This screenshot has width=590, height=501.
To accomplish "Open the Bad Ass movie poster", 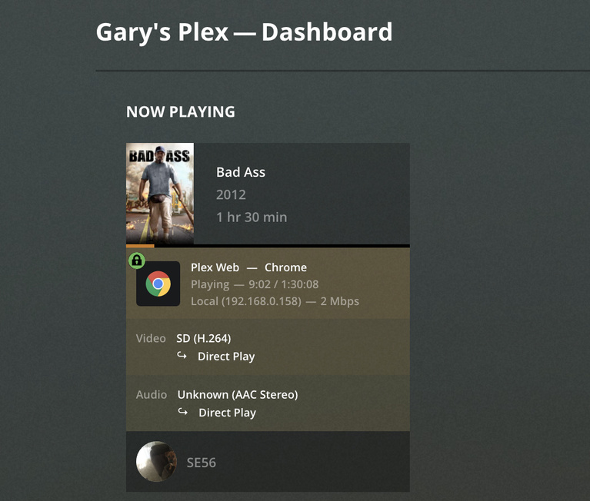I will (160, 194).
